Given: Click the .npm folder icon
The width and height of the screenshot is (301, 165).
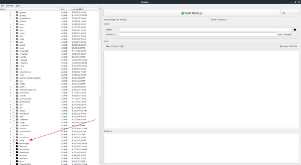Looking at the screenshot, I should click(17, 66).
